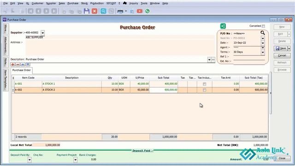Open the Purchase menu
This screenshot has height=166, width=295.
coord(73,3)
